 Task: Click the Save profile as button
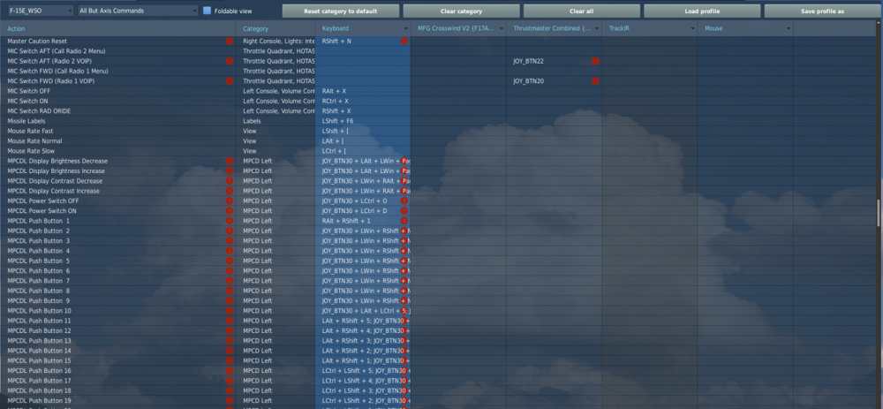coord(823,11)
